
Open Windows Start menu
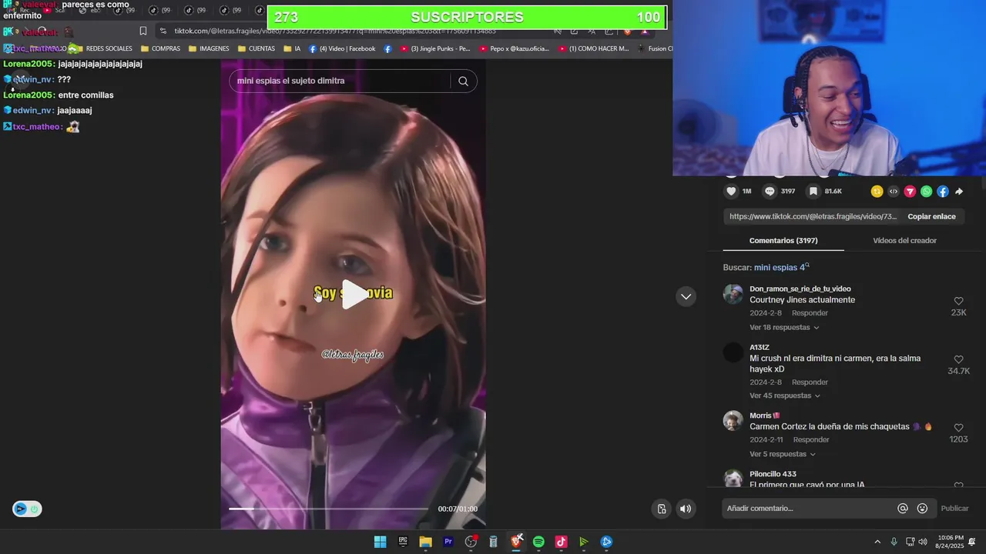[380, 542]
